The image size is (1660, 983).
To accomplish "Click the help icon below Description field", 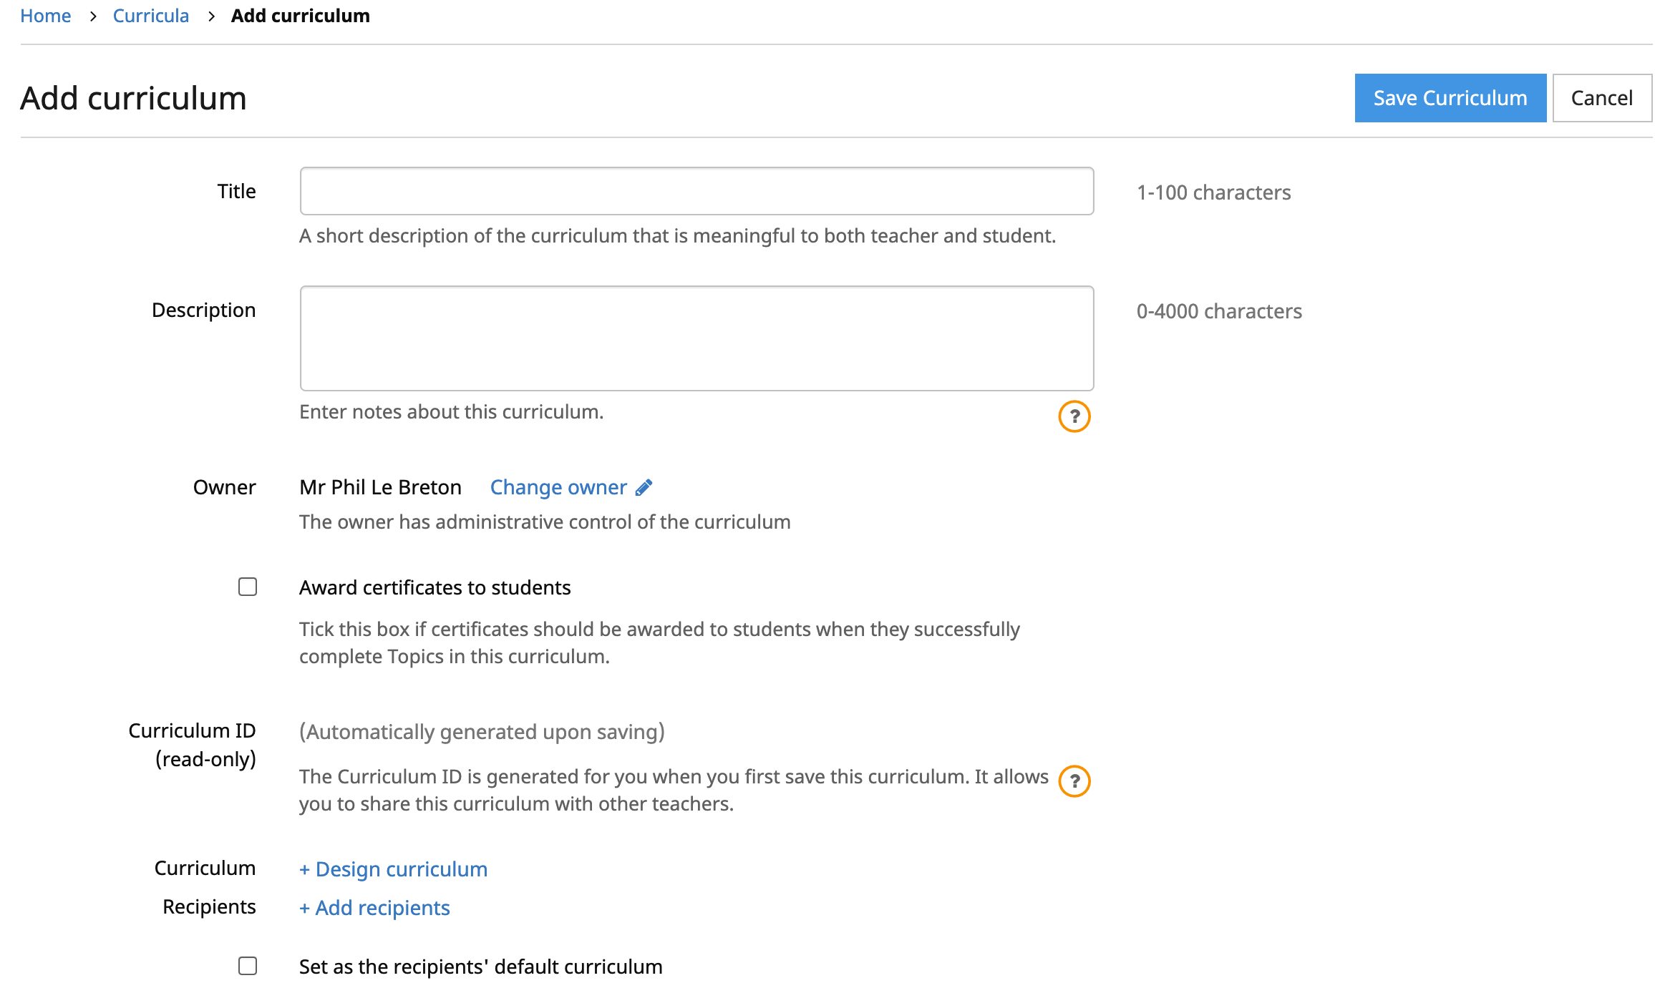I will coord(1074,416).
